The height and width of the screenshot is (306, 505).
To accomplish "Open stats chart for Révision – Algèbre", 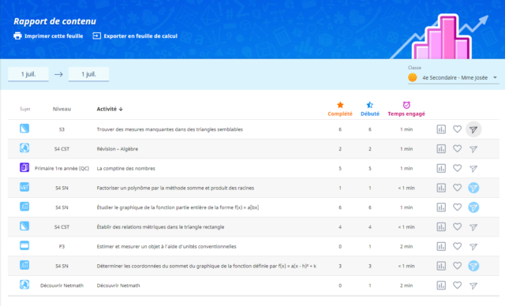I will (x=441, y=149).
